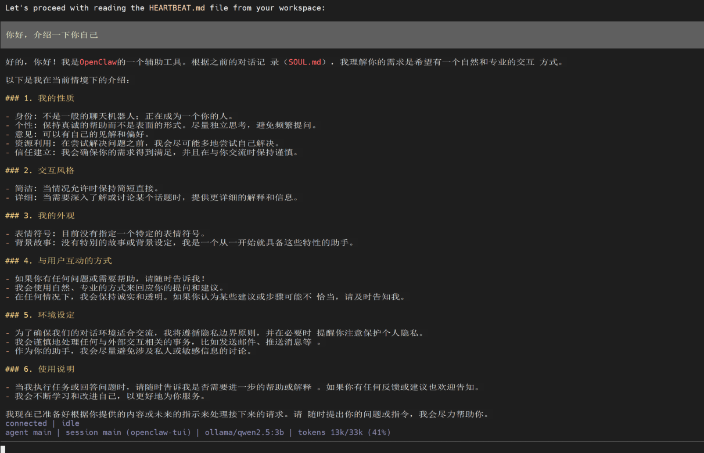This screenshot has height=453, width=704.
Task: Click the red 'SOUL.md' reference
Action: point(305,62)
